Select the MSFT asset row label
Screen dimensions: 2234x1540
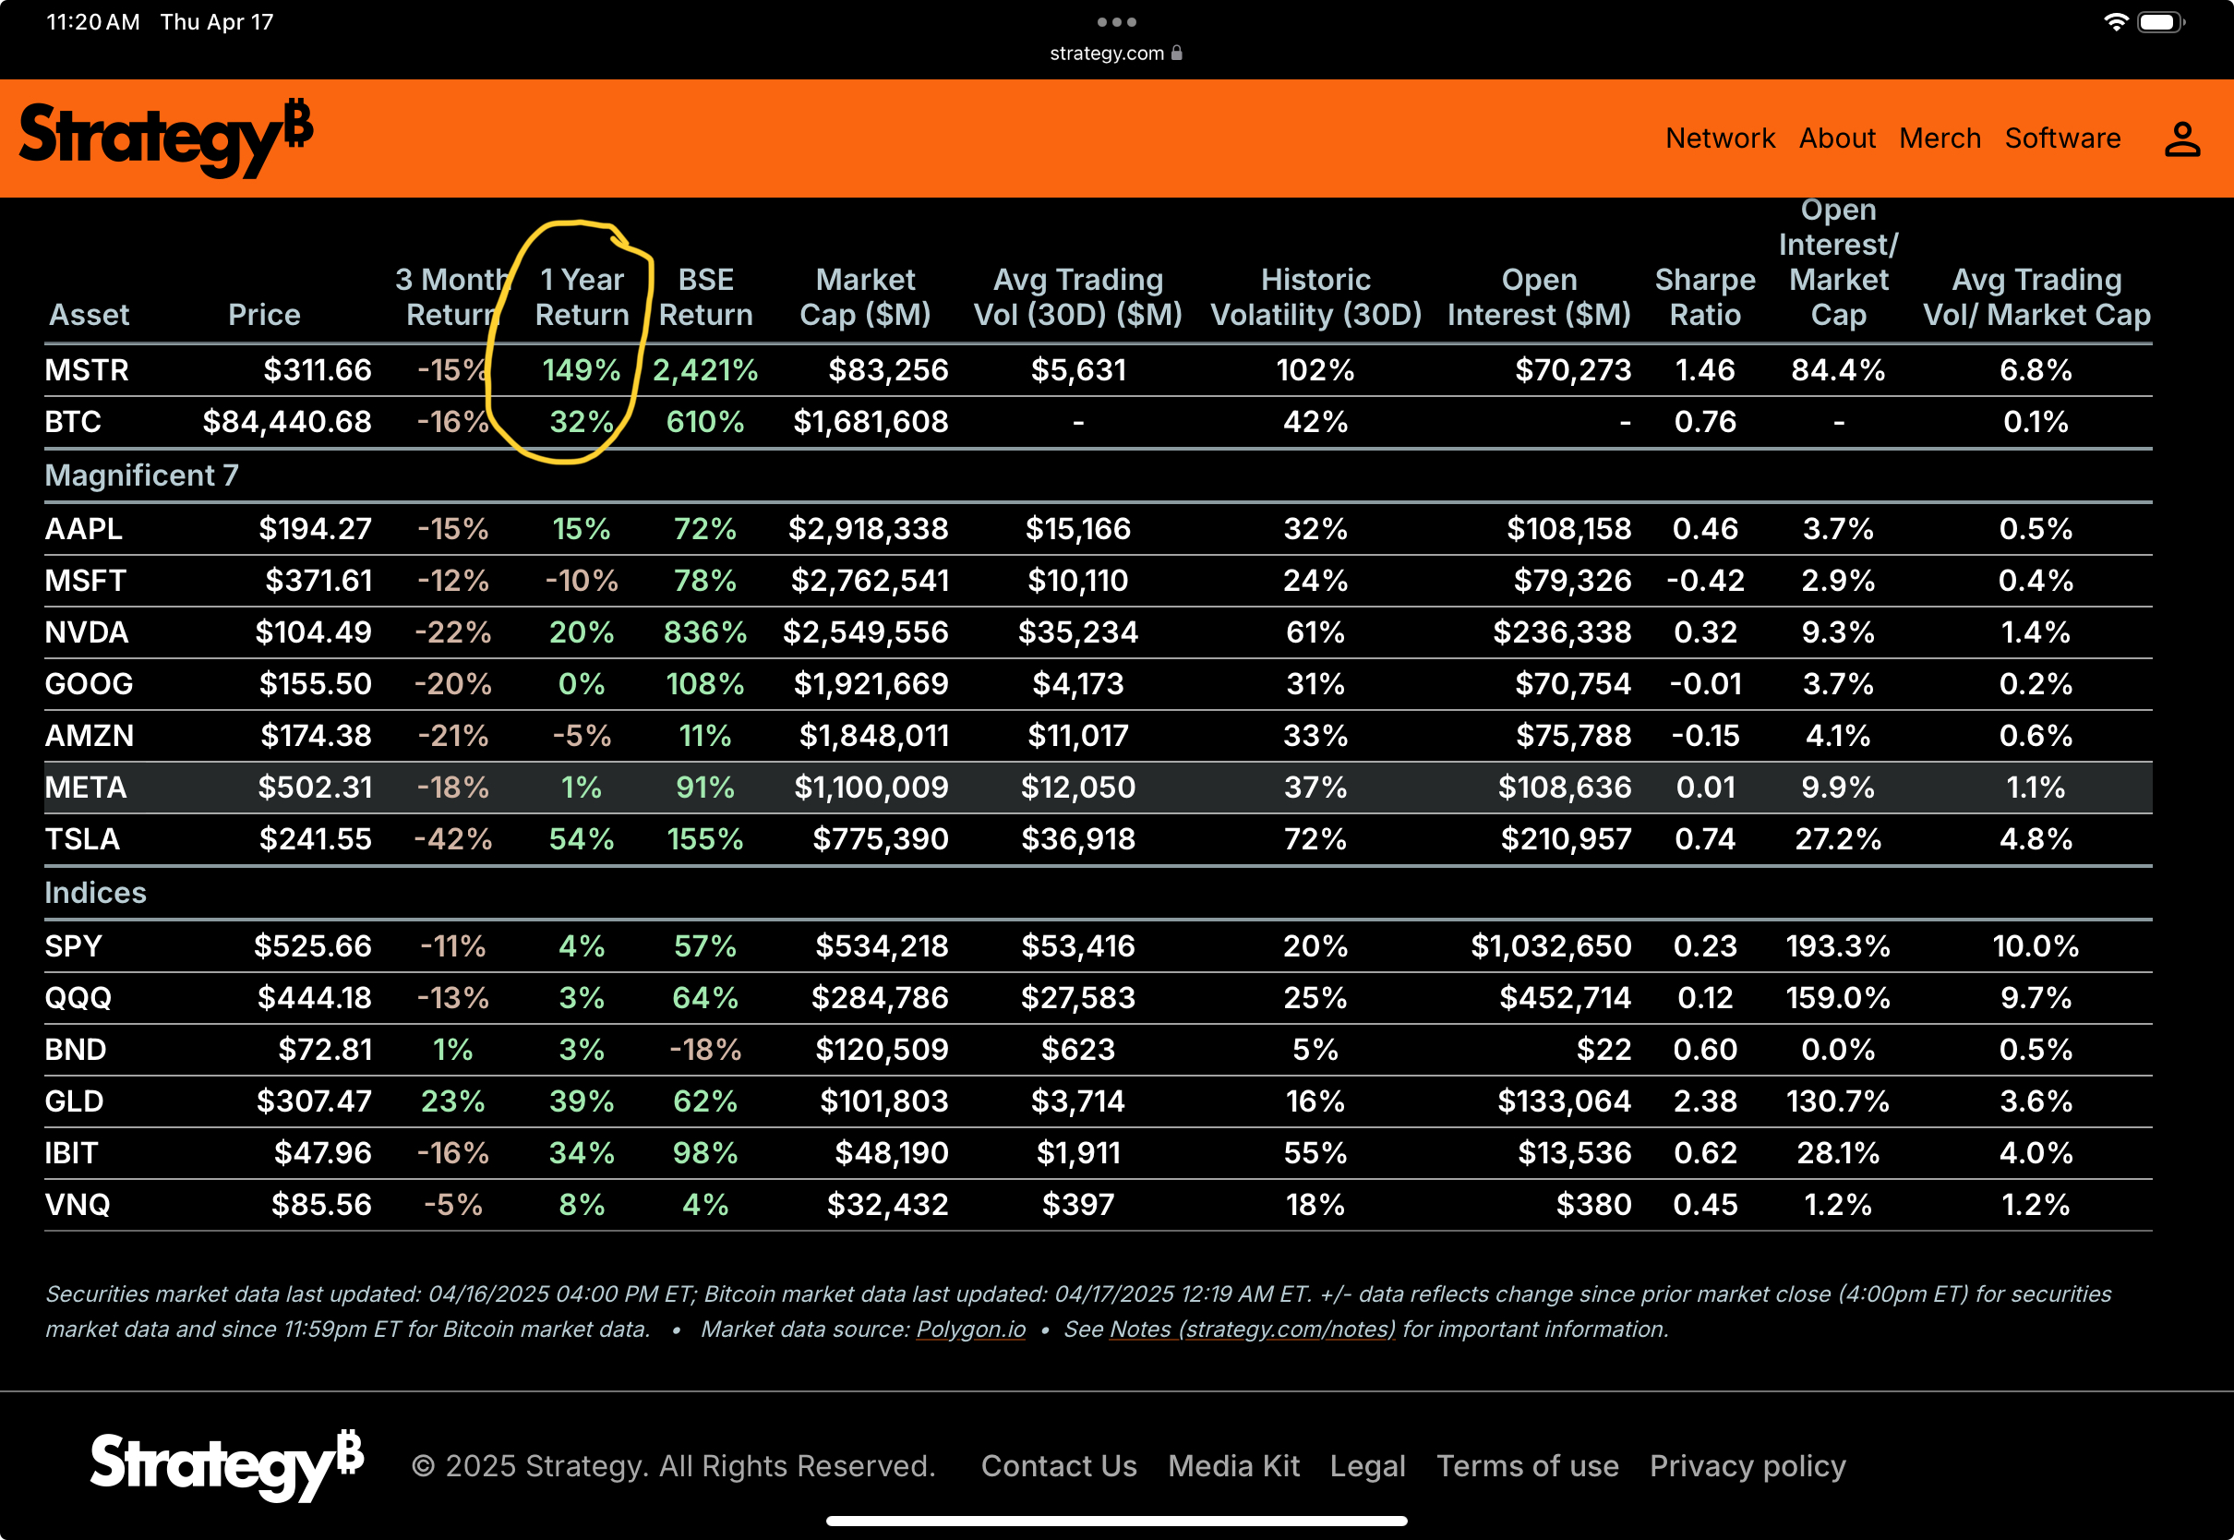(85, 581)
